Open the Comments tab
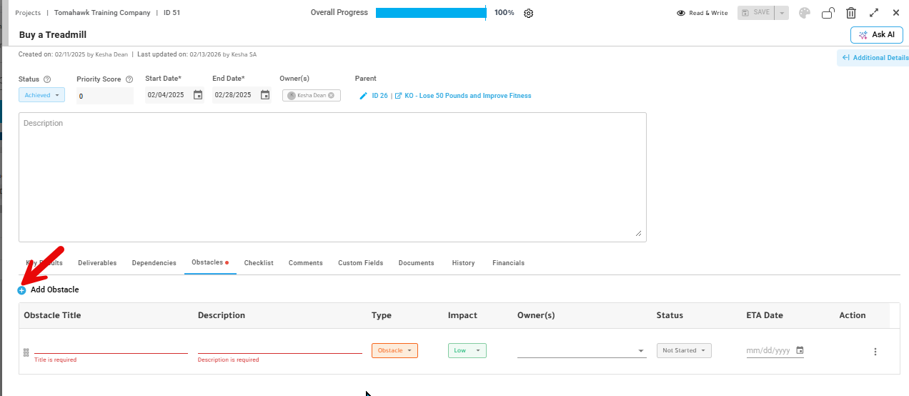The image size is (909, 396). tap(306, 263)
